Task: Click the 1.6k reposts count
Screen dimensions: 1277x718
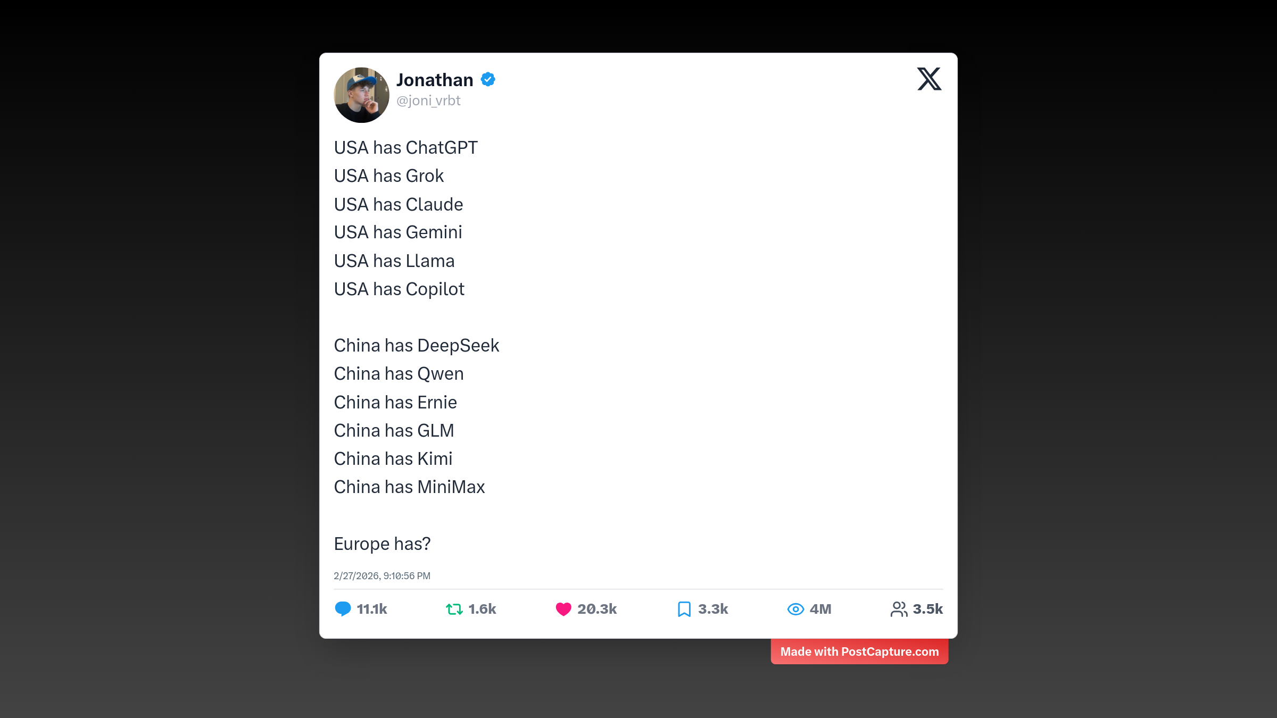Action: 482,609
